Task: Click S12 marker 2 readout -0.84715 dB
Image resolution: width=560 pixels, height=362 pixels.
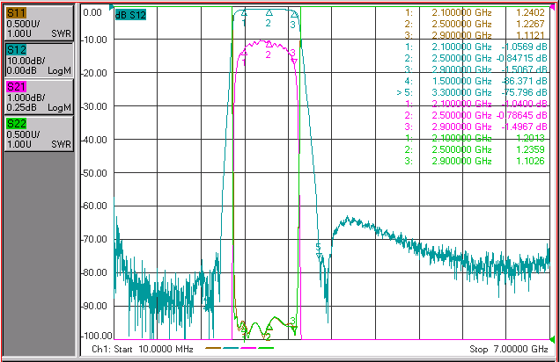Action: (x=522, y=58)
